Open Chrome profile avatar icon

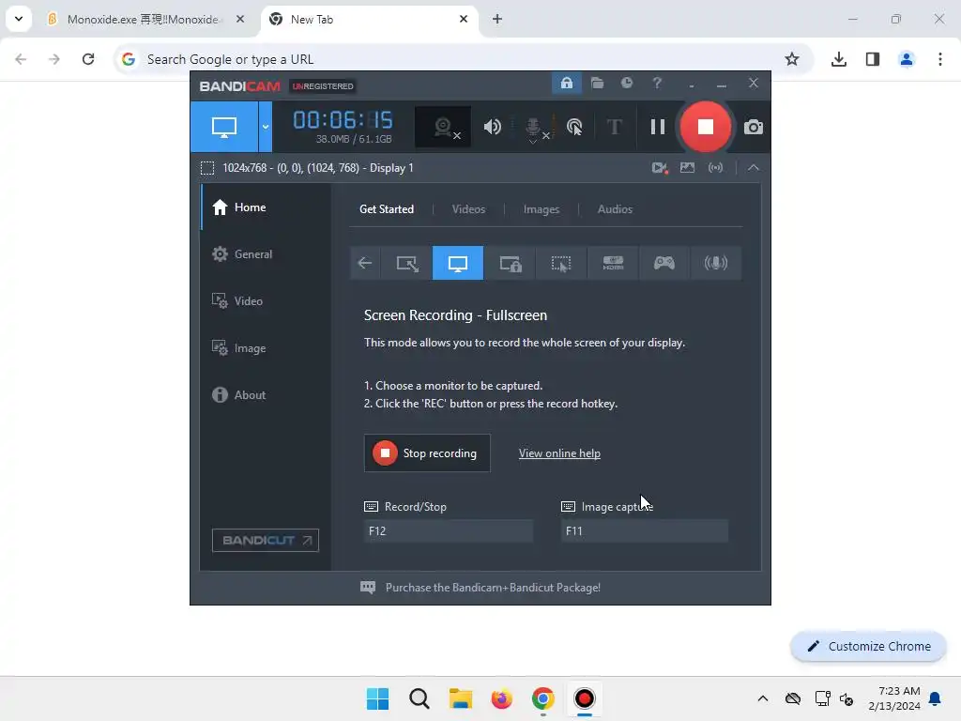[907, 59]
